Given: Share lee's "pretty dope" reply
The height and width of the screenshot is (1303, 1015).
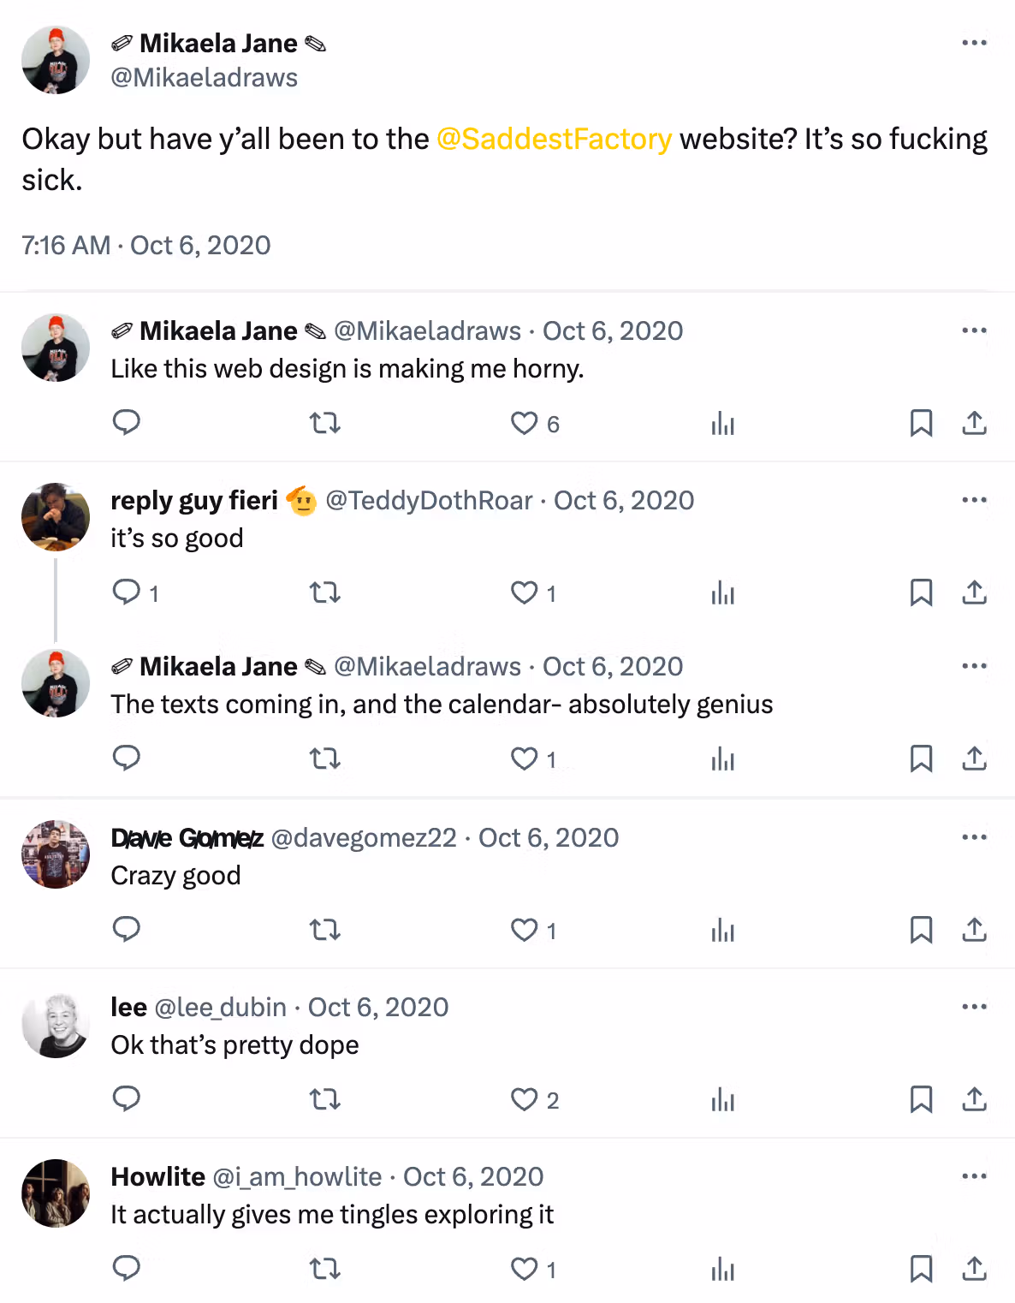Looking at the screenshot, I should coord(974,1099).
